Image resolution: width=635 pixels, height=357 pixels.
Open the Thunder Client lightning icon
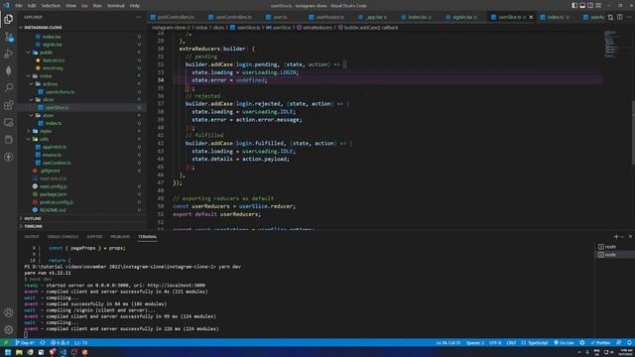[x=9, y=157]
